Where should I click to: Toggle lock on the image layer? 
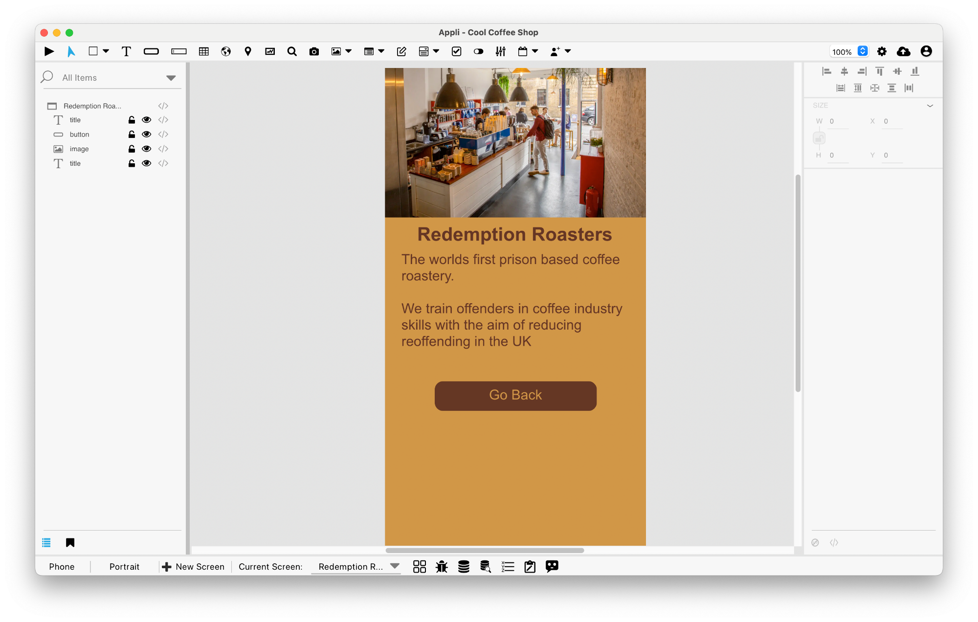[132, 149]
